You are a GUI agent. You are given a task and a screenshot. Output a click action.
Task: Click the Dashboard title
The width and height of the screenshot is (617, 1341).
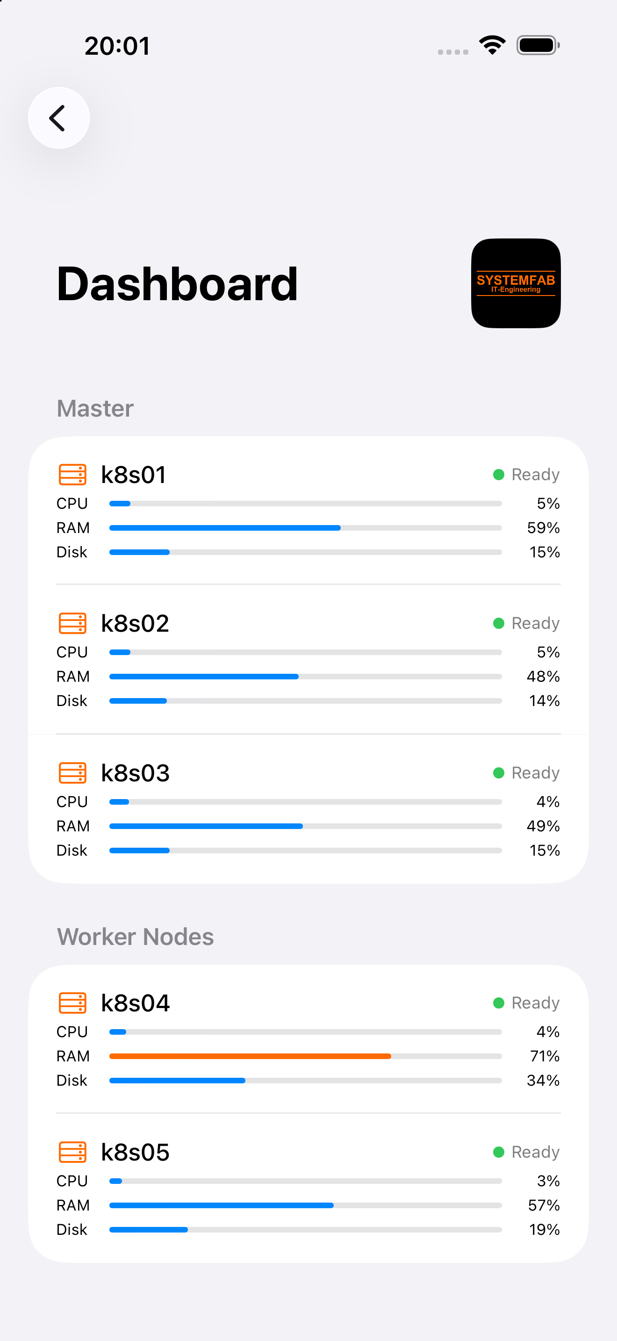[x=178, y=284]
